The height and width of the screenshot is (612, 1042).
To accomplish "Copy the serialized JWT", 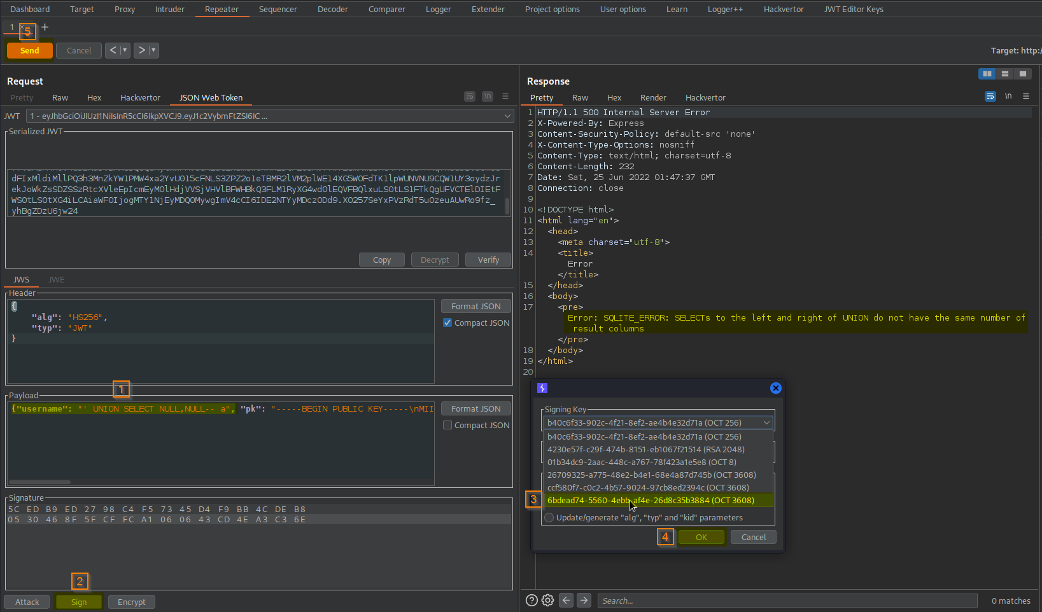I will (382, 260).
